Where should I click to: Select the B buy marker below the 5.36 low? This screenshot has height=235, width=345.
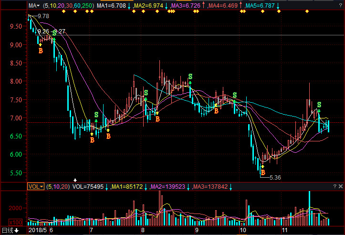[x=262, y=172]
